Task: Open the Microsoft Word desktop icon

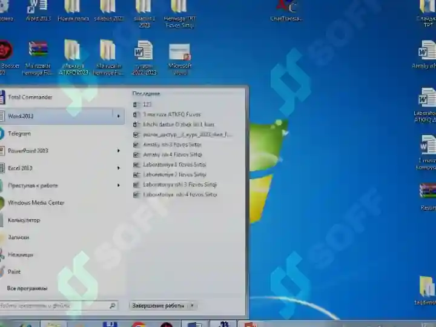Action: pos(180,59)
